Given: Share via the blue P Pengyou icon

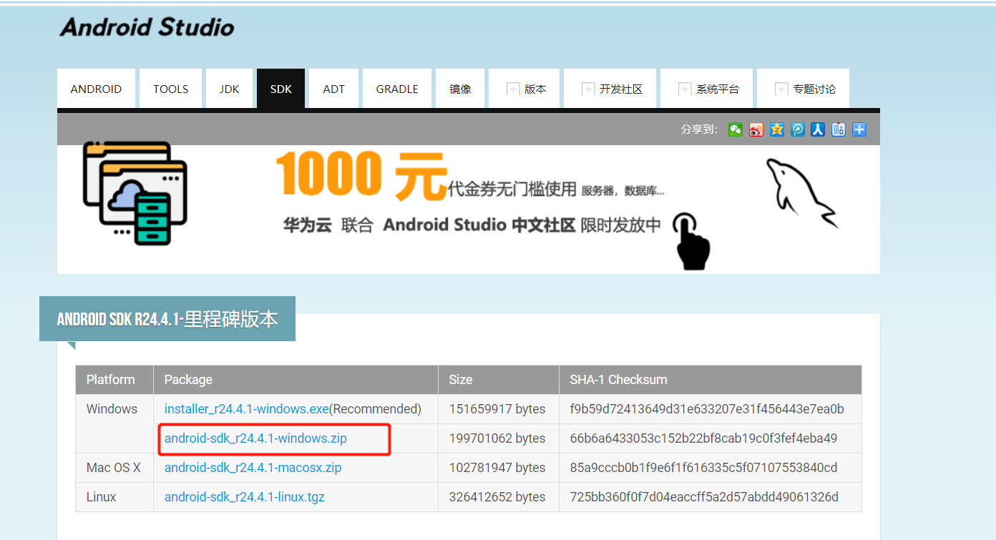Looking at the screenshot, I should click(797, 129).
